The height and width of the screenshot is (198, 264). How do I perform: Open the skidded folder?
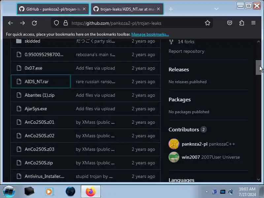click(32, 41)
